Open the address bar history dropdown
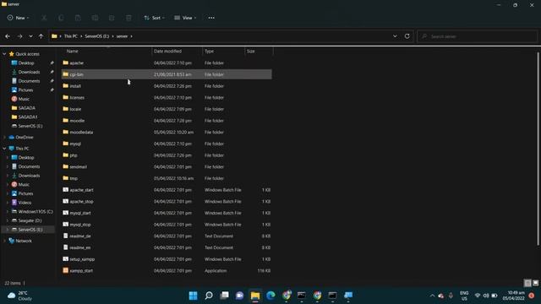Viewport: 541px width, 304px height. (x=395, y=36)
